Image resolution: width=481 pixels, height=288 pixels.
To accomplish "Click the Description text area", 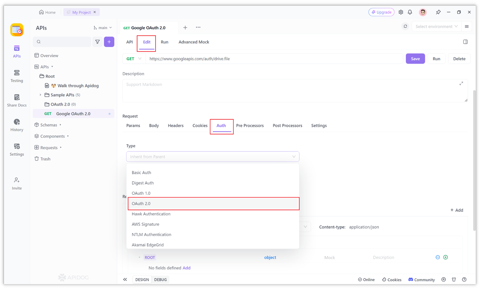I will [295, 91].
